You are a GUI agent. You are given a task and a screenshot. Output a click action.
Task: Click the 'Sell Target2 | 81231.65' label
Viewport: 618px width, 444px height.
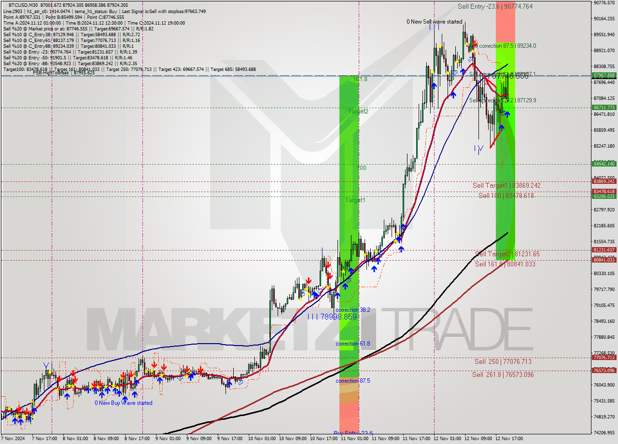[507, 254]
